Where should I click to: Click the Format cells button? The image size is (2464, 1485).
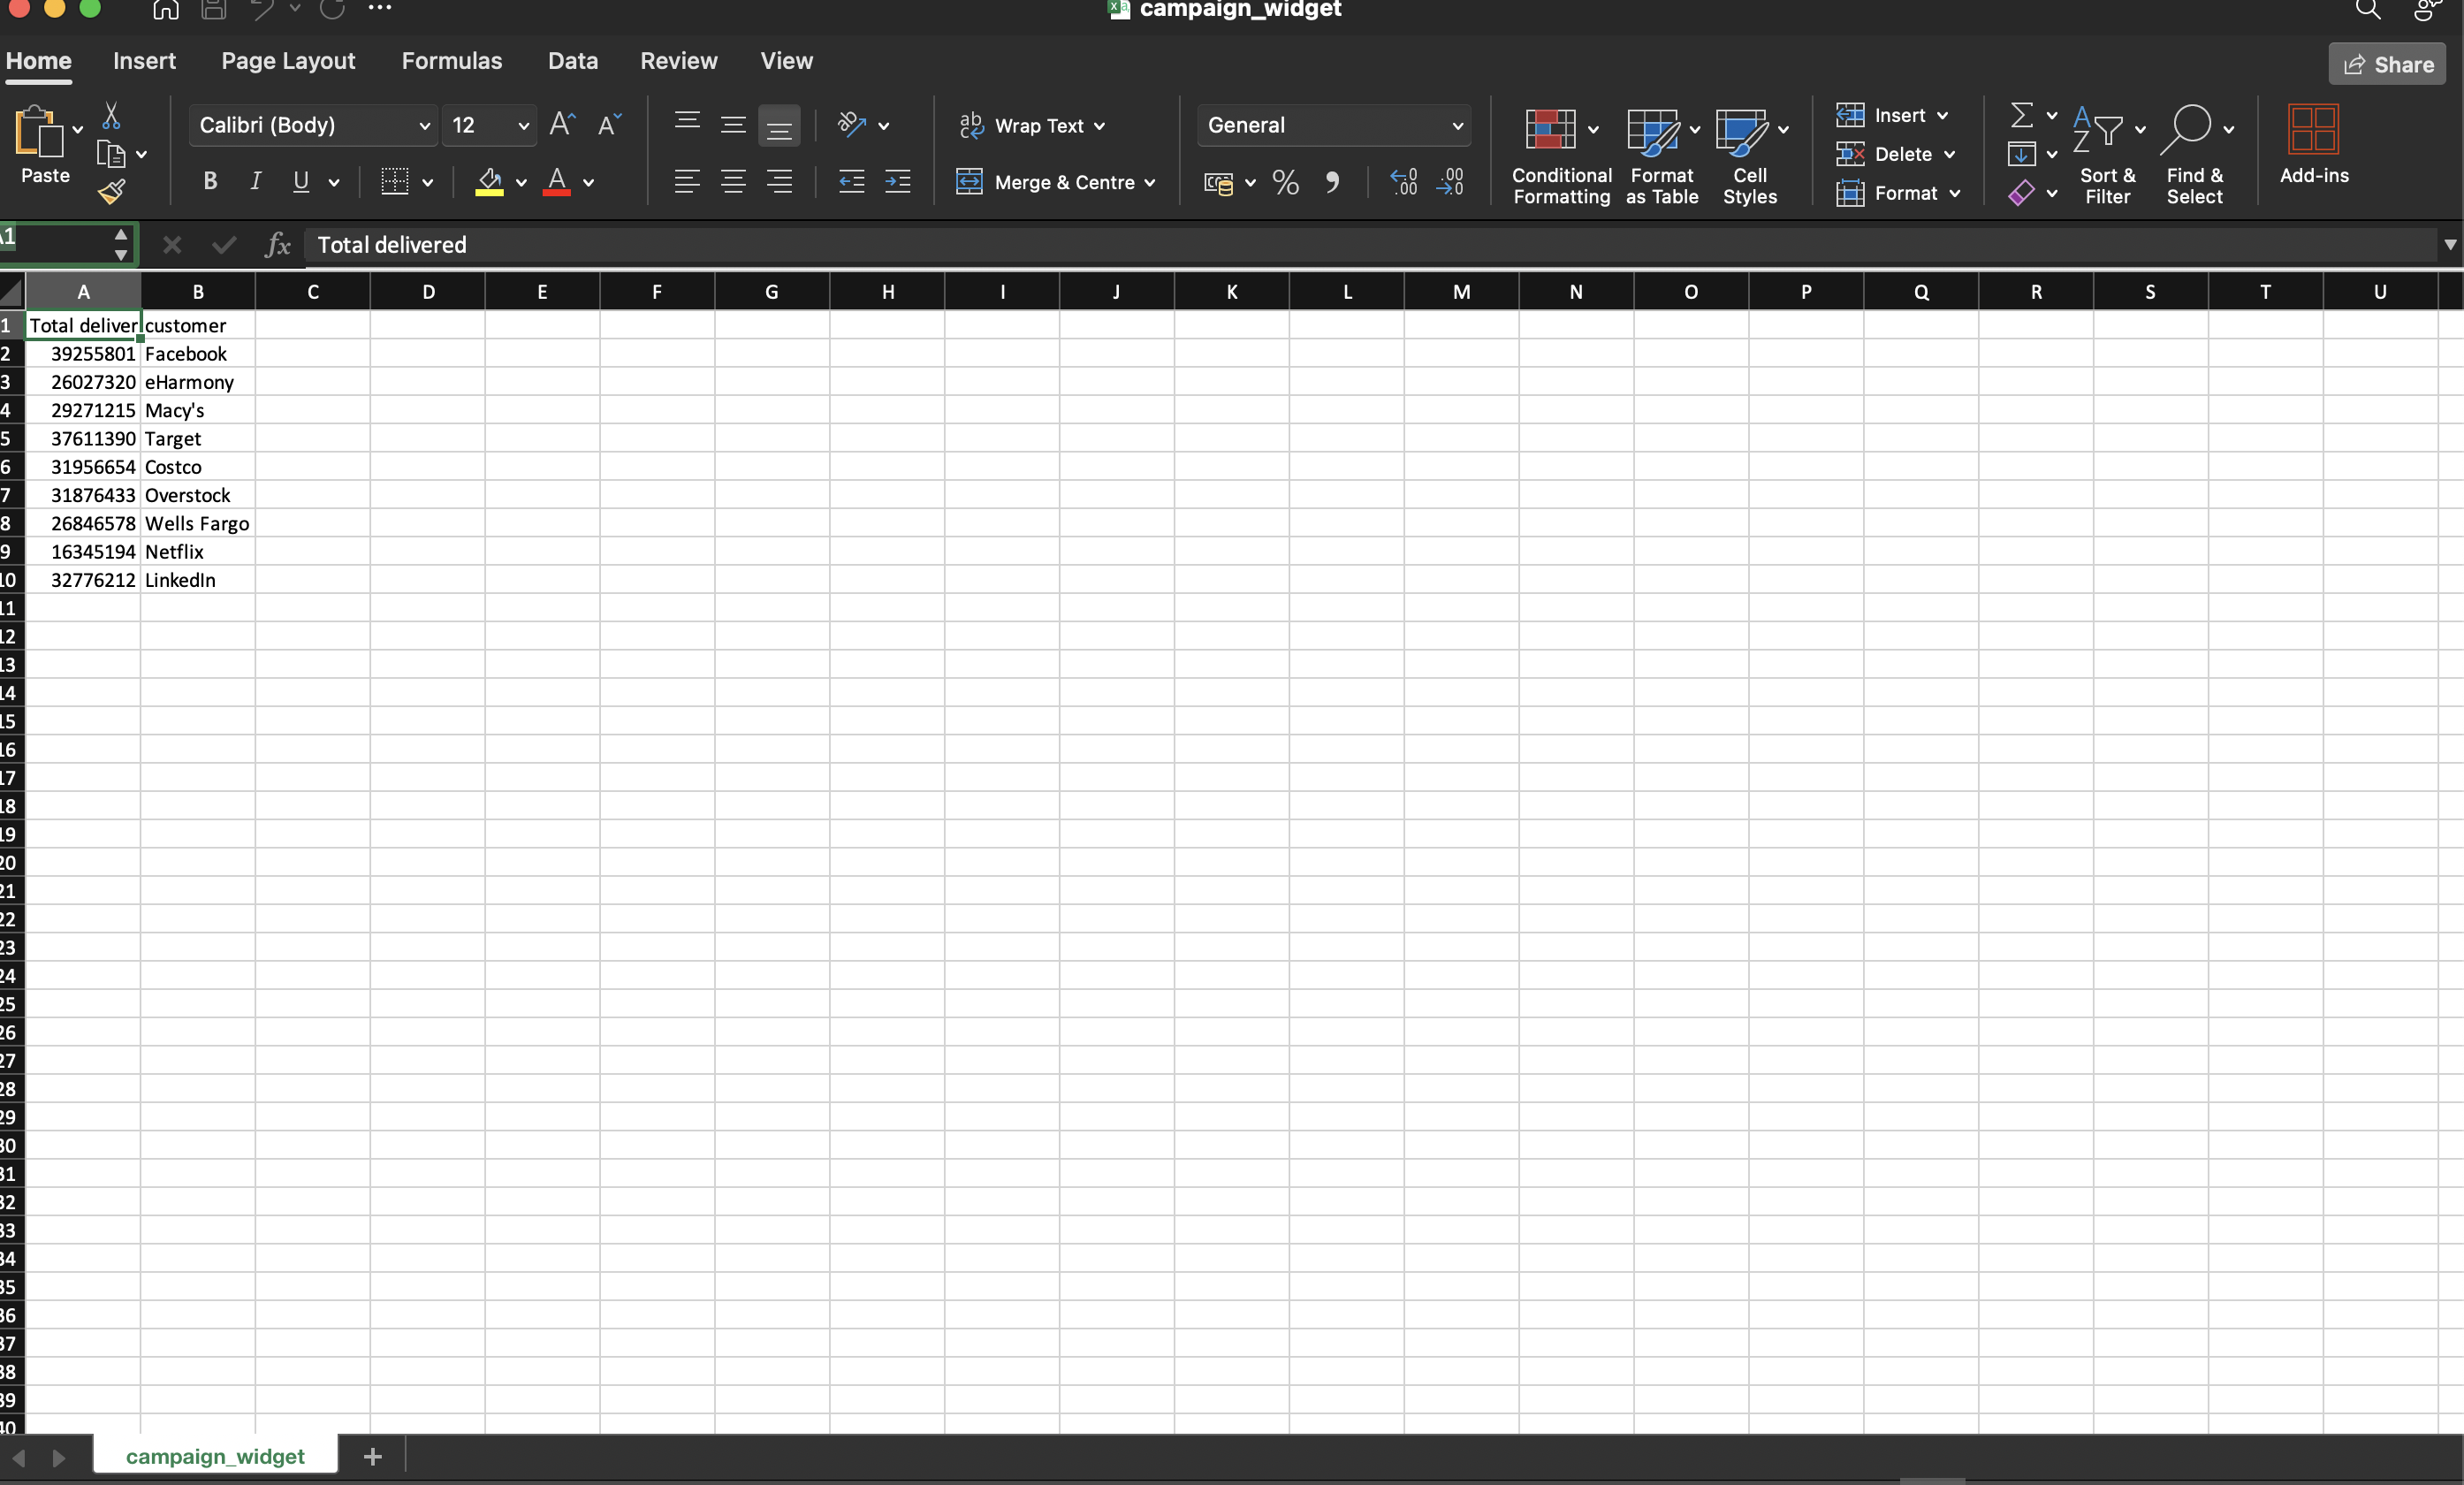[x=1897, y=193]
